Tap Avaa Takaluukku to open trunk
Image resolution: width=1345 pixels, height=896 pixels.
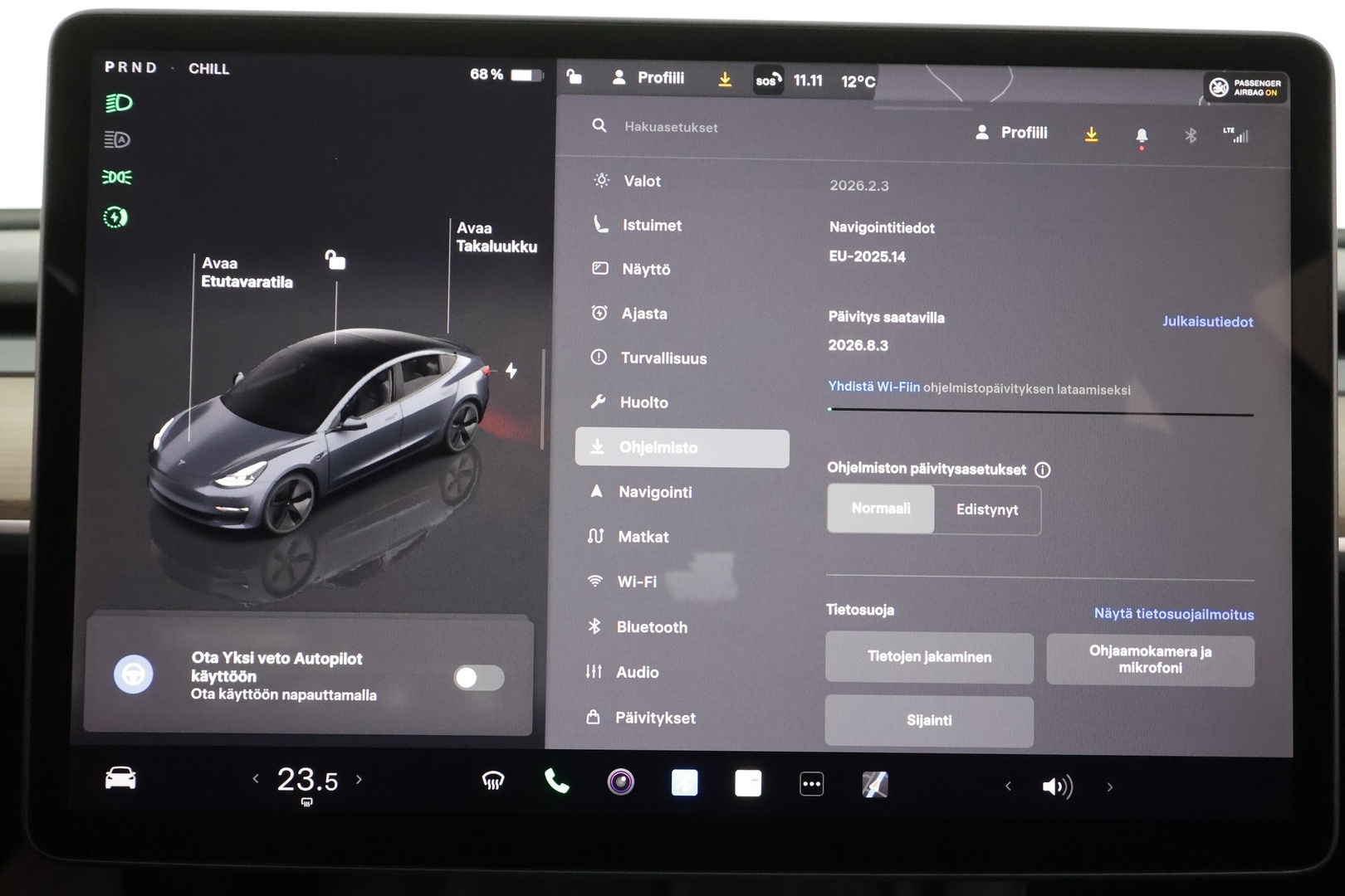tap(496, 237)
